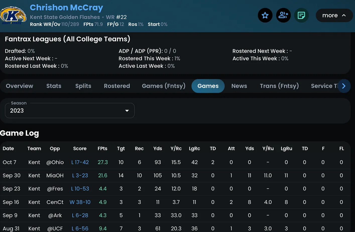The image size is (355, 232).
Task: Click the FL column header
Action: coord(341,148)
